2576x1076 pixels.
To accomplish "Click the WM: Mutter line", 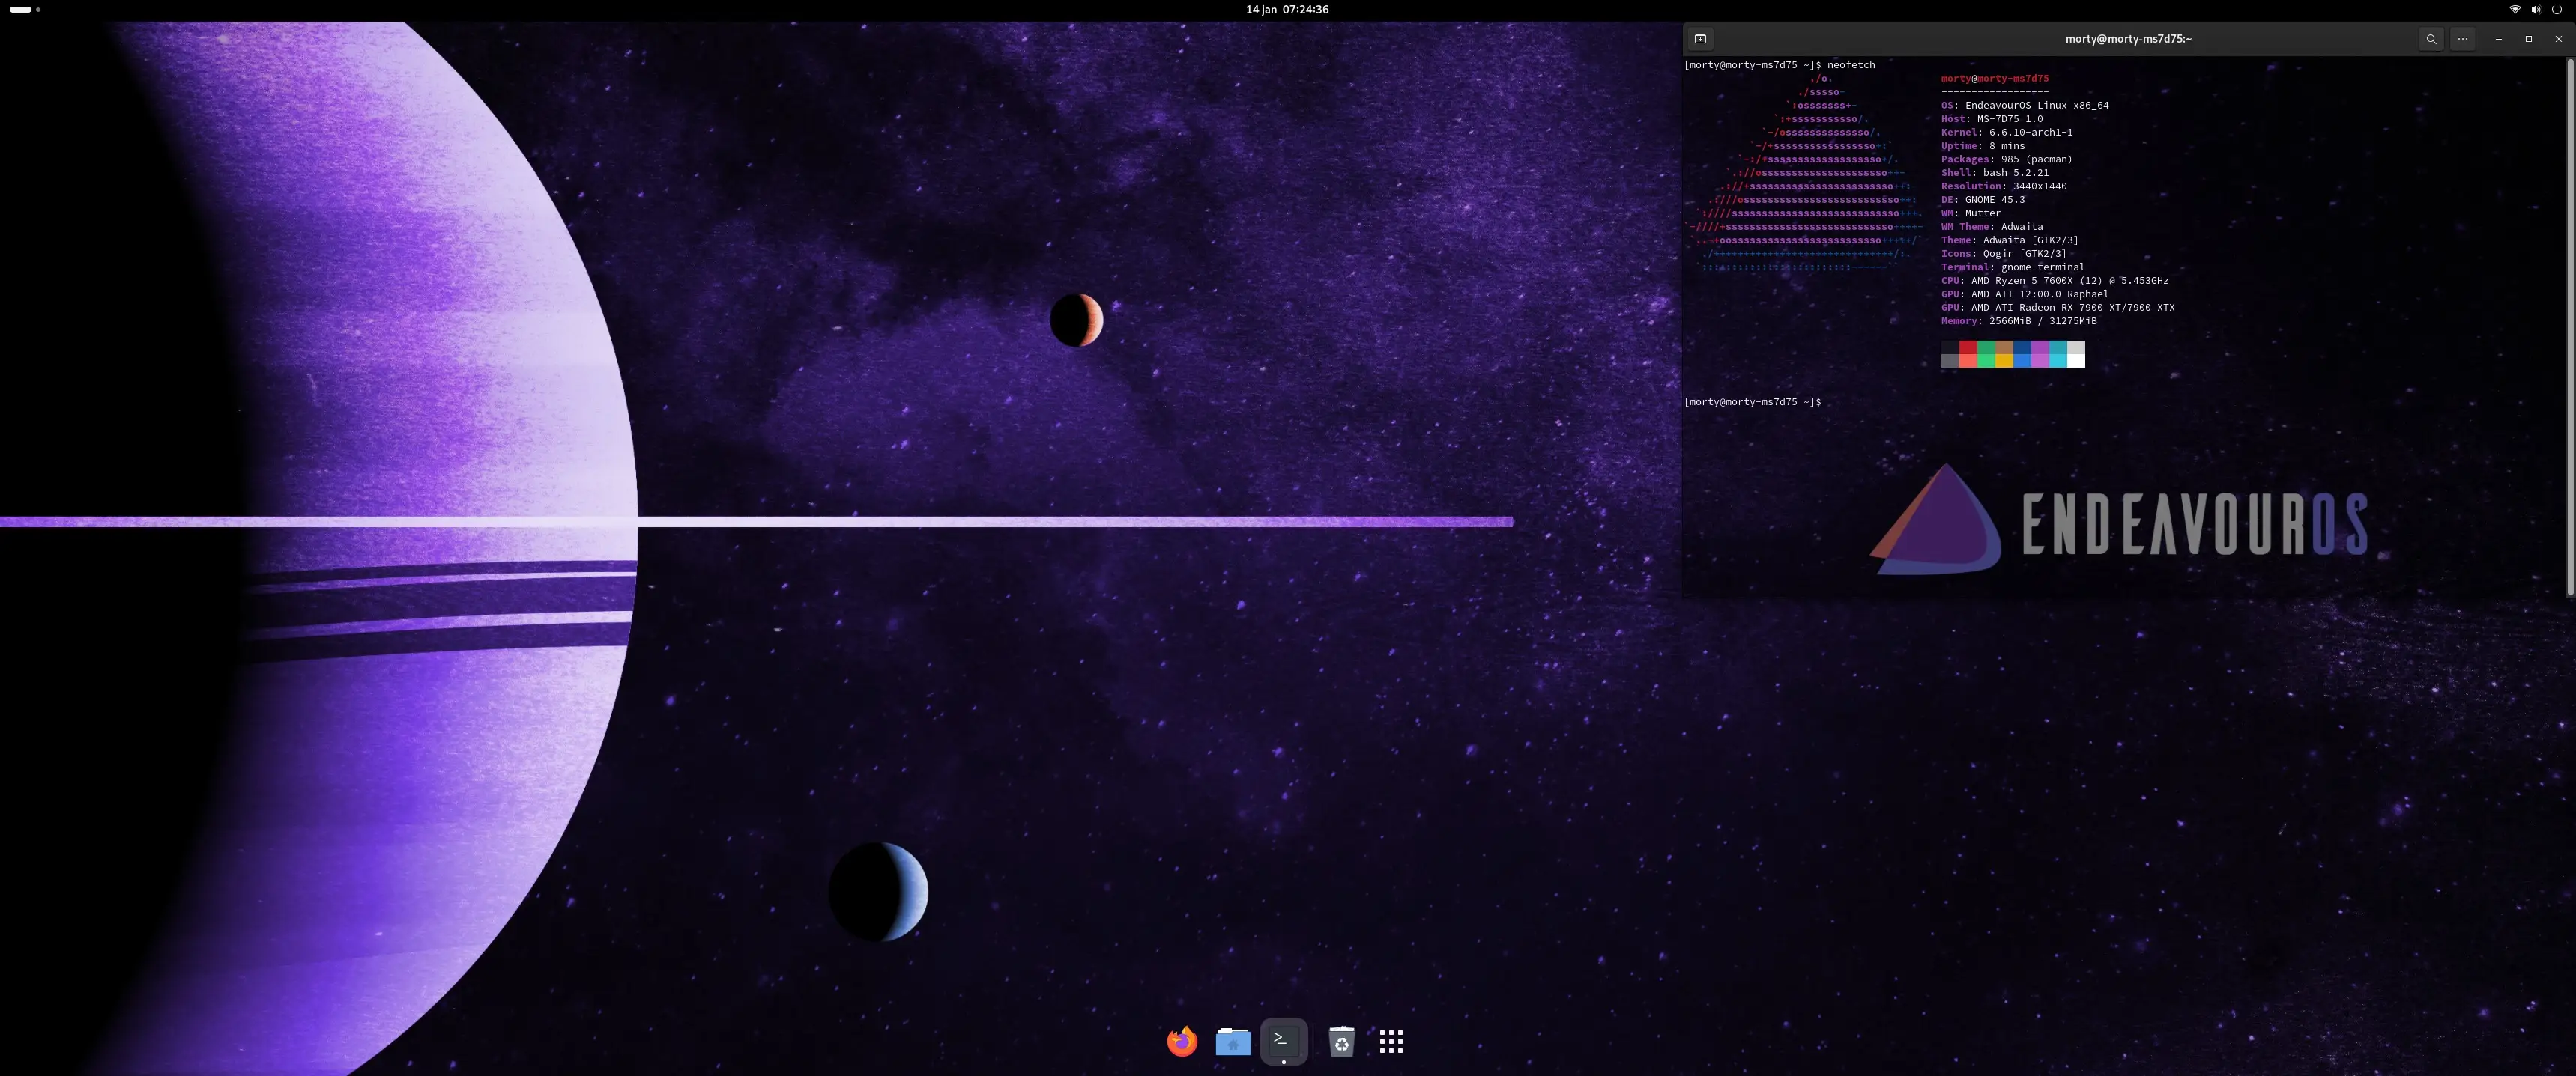I will (x=1971, y=213).
